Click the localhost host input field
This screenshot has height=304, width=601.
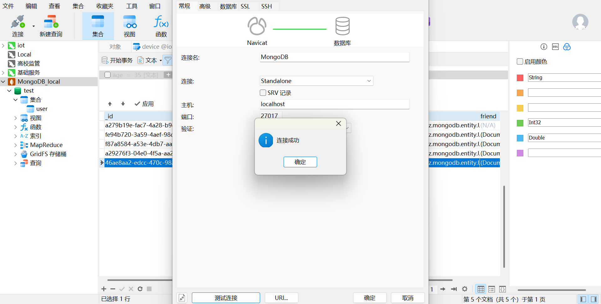click(335, 104)
